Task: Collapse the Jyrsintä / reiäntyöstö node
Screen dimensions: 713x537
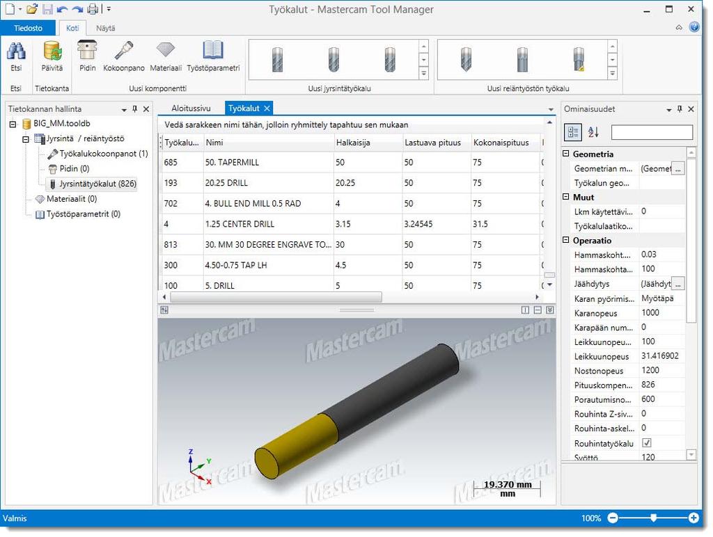Action: coord(26,139)
